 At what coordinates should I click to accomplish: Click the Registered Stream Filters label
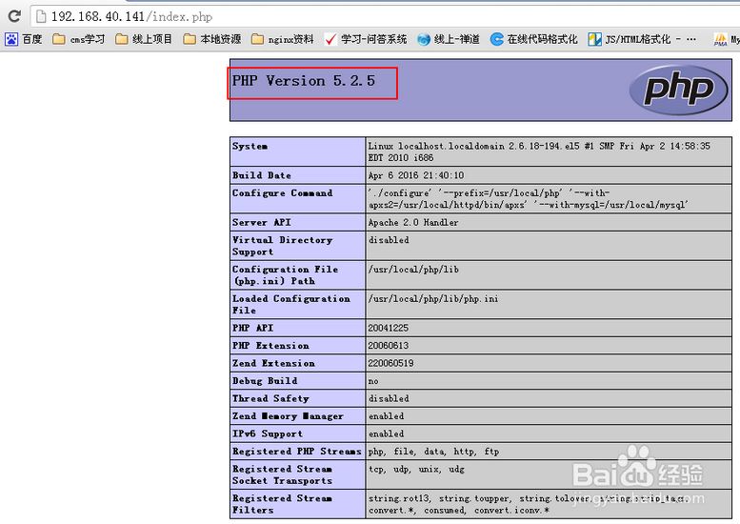[282, 504]
